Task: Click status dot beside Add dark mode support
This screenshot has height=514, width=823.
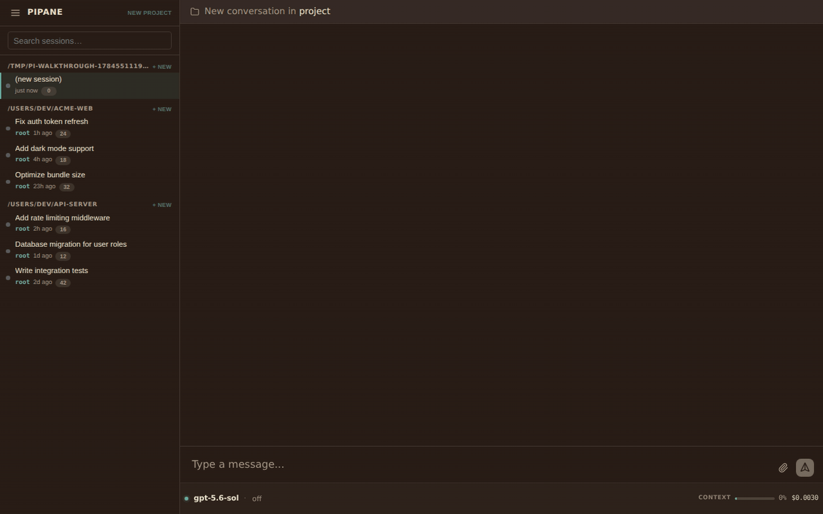Action: [x=8, y=155]
